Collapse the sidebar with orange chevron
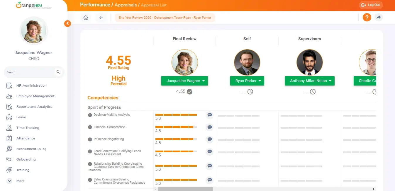The width and height of the screenshot is (395, 191). pos(68,23)
